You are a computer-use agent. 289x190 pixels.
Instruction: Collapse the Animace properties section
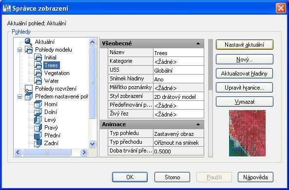coord(198,124)
